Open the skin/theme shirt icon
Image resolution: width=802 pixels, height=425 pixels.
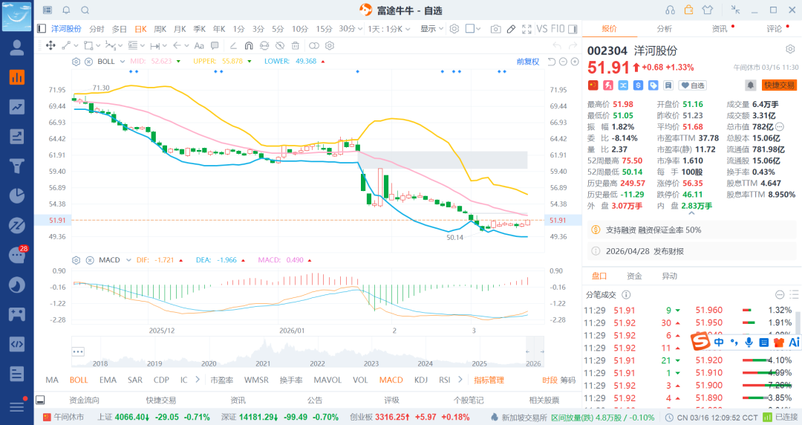pyautogui.click(x=708, y=10)
